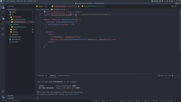The image size is (181, 102).
Task: Open package.json file
Action: pyautogui.click(x=16, y=37)
